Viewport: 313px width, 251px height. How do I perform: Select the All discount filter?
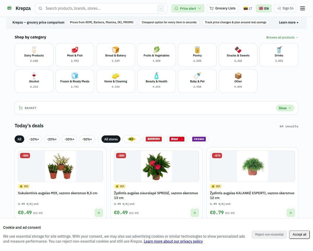pos(19,139)
